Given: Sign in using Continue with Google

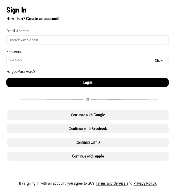Looking at the screenshot, I should pos(88,115).
